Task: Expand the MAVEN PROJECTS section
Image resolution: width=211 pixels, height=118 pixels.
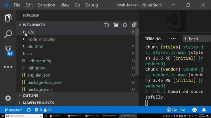Action: pos(19,103)
